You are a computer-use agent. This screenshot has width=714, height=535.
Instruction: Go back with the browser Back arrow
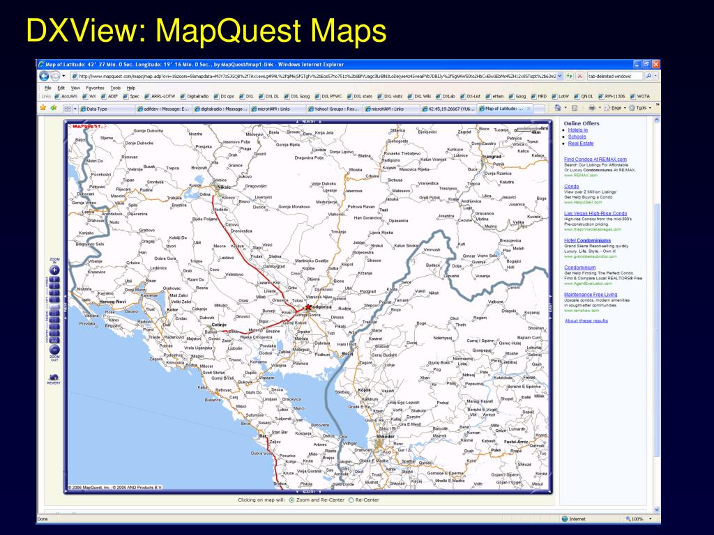click(44, 76)
